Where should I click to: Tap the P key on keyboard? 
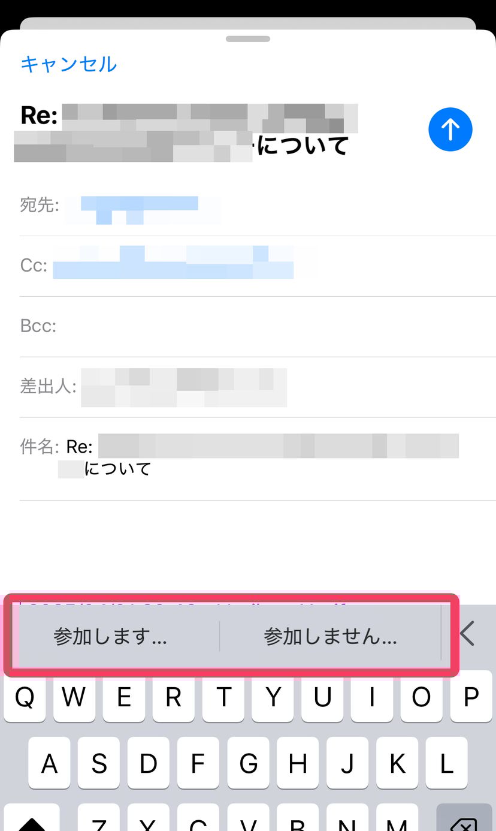click(x=471, y=697)
